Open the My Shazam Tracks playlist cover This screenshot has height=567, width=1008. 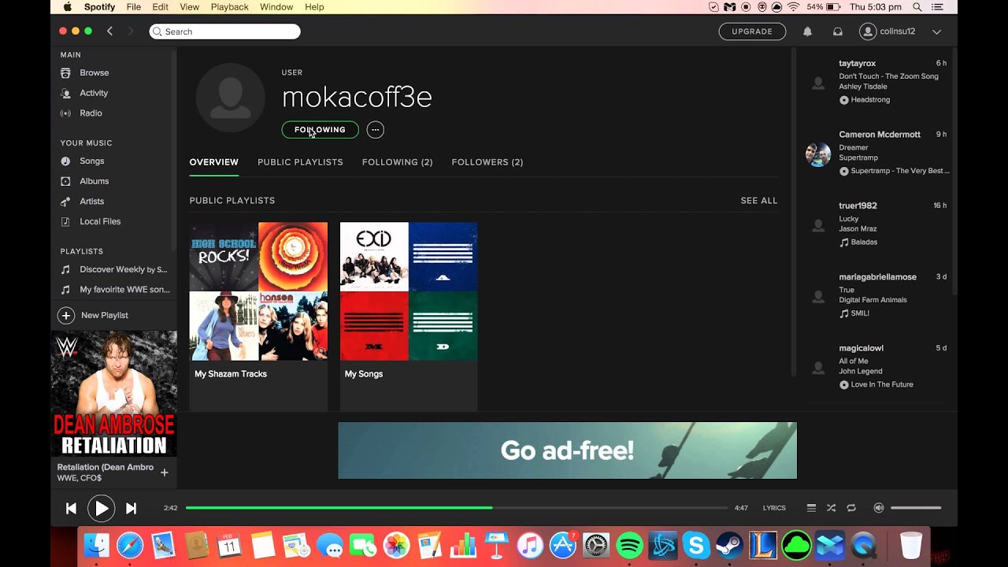[x=258, y=291]
